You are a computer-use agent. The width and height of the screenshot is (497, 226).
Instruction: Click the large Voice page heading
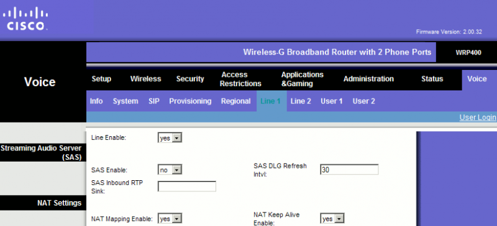tap(40, 82)
